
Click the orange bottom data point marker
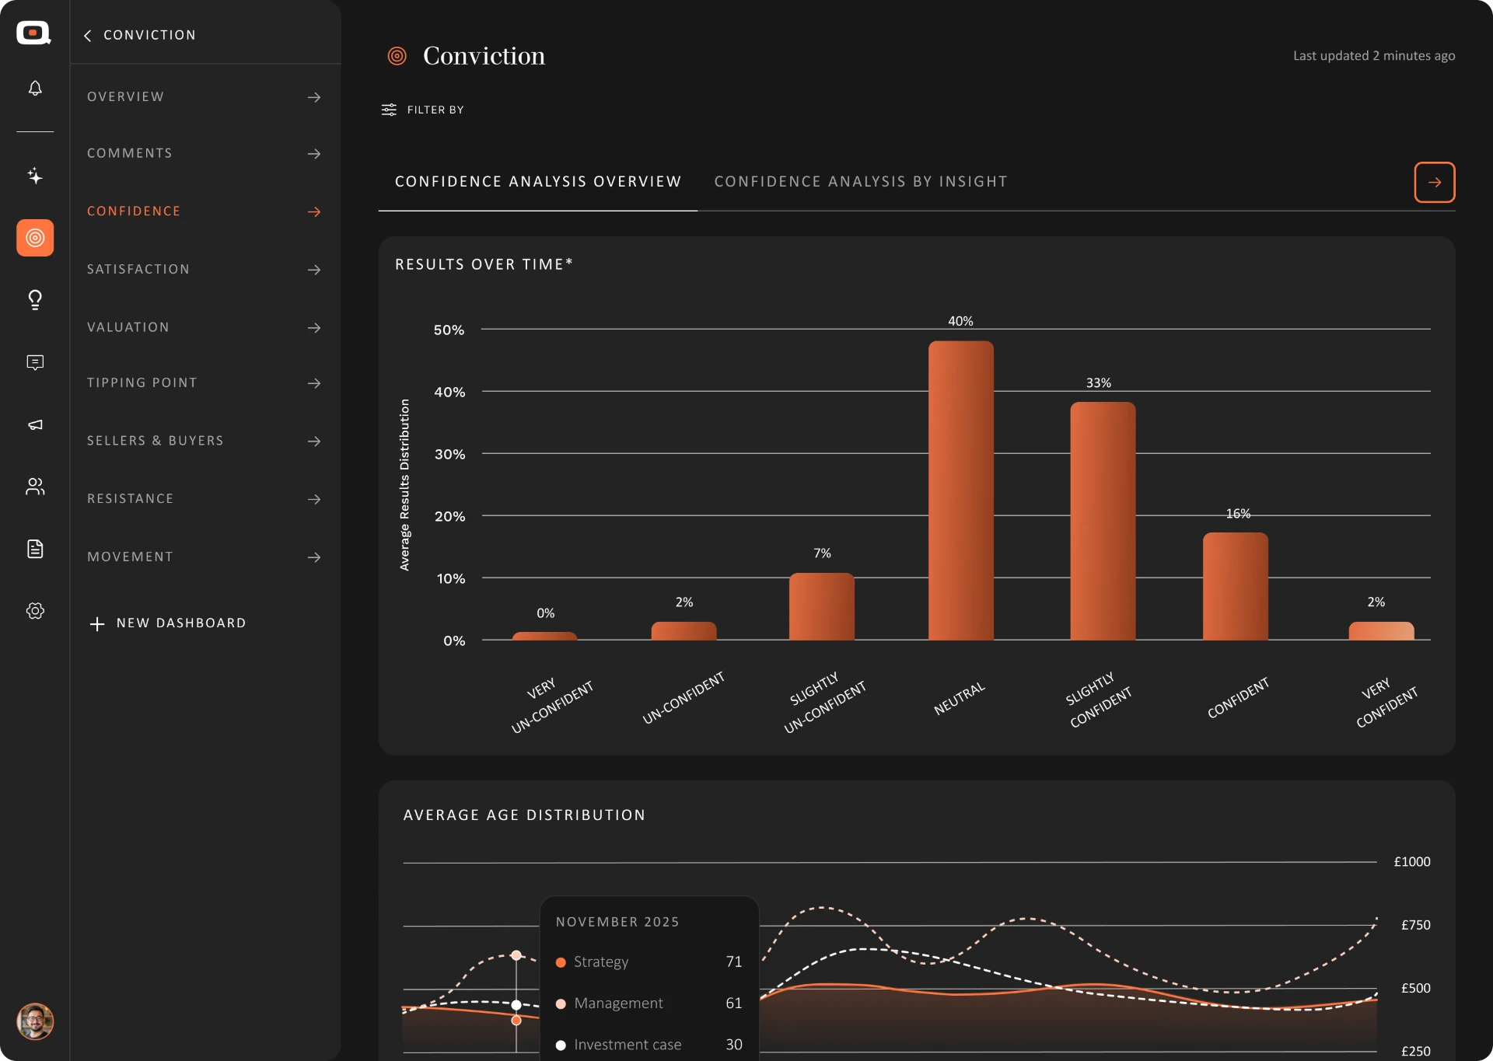tap(516, 1021)
